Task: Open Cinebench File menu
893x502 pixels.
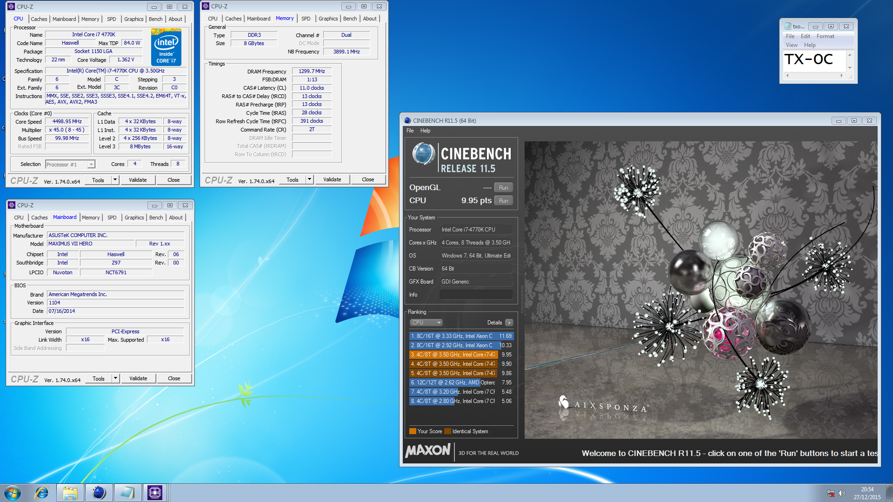Action: [x=410, y=131]
